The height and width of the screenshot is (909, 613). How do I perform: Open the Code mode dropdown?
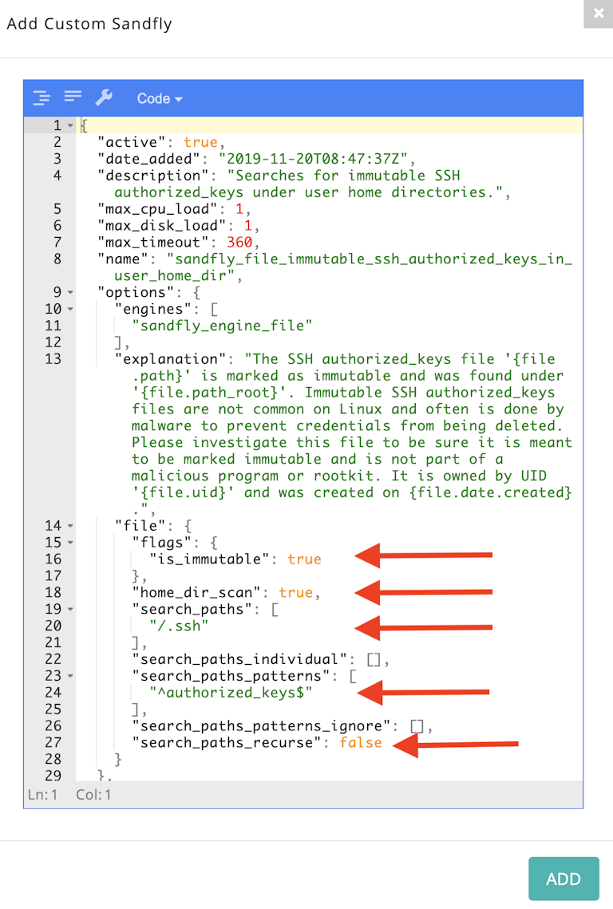pos(160,98)
